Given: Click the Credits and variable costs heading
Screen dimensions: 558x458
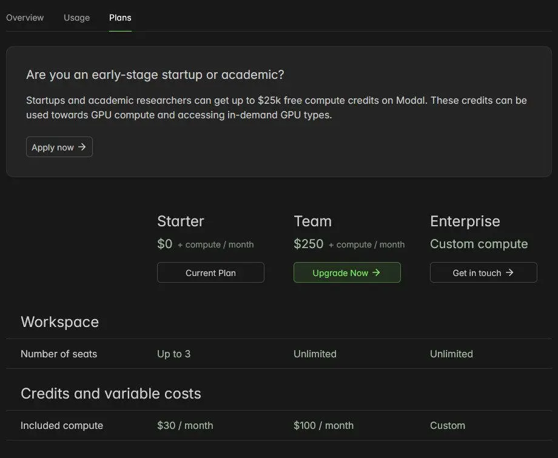Looking at the screenshot, I should pyautogui.click(x=111, y=394).
